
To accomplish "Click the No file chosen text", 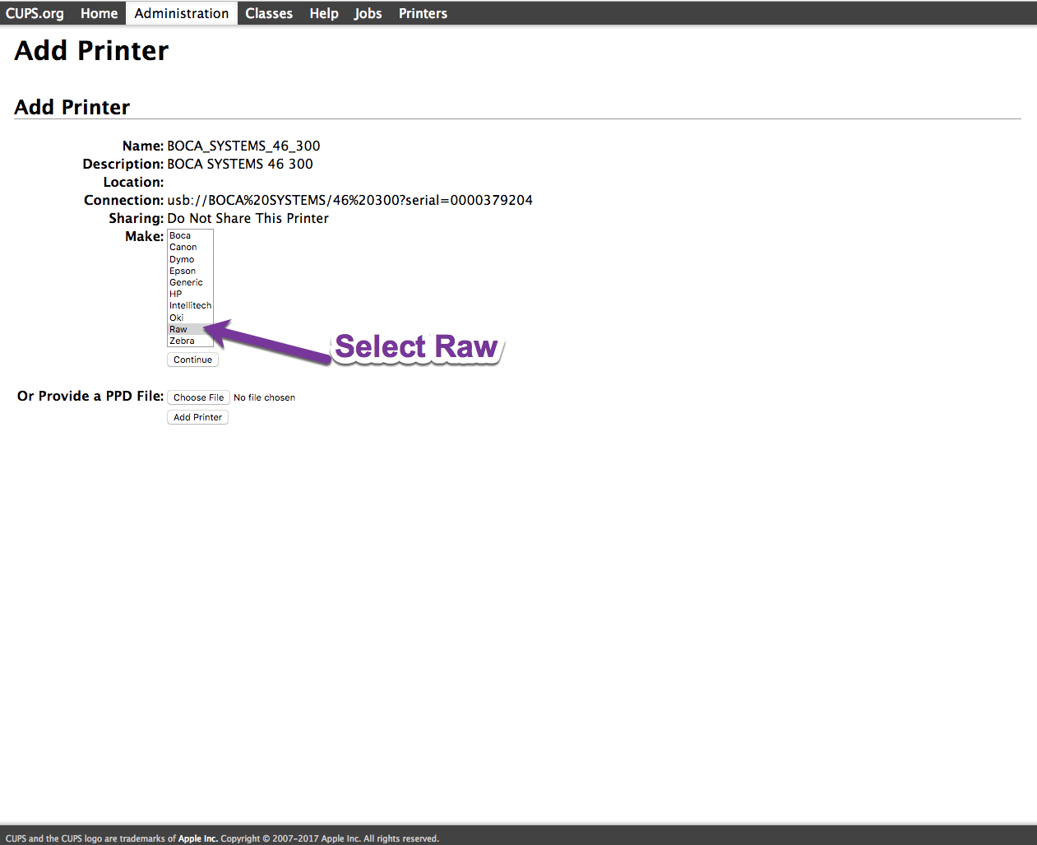I will (x=264, y=397).
